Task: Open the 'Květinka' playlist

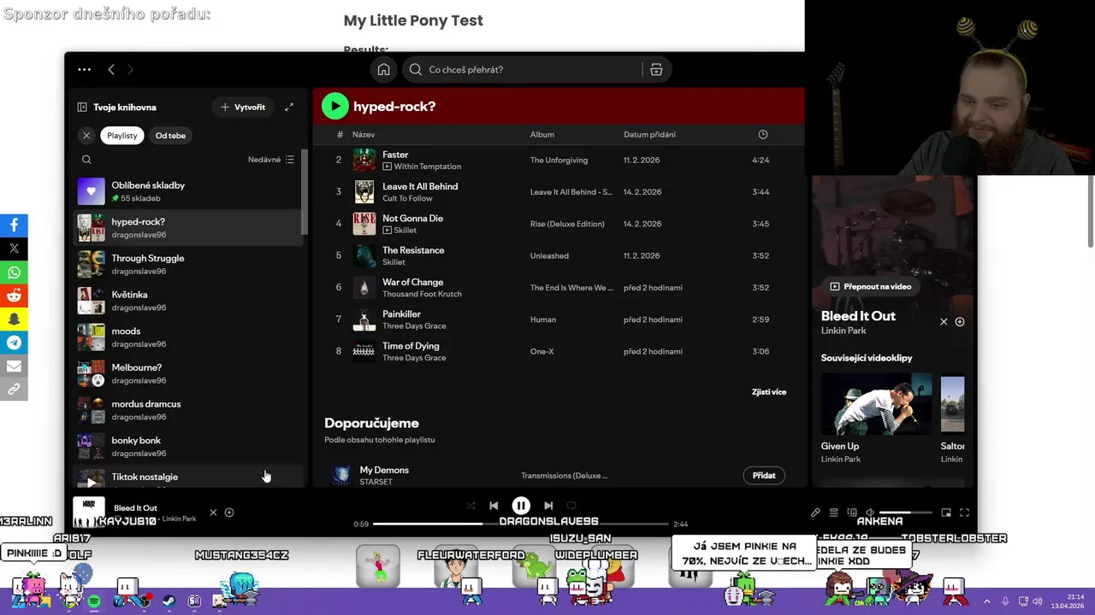Action: pyautogui.click(x=188, y=301)
